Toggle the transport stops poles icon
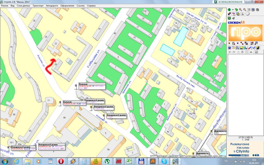Screen dimensions: 264x165 234,14
